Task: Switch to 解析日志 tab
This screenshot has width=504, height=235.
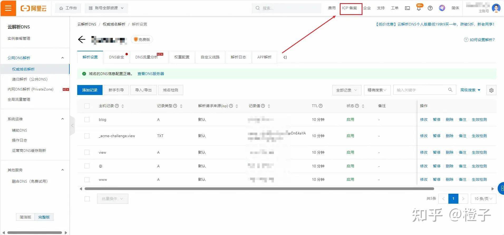Action: coord(238,57)
